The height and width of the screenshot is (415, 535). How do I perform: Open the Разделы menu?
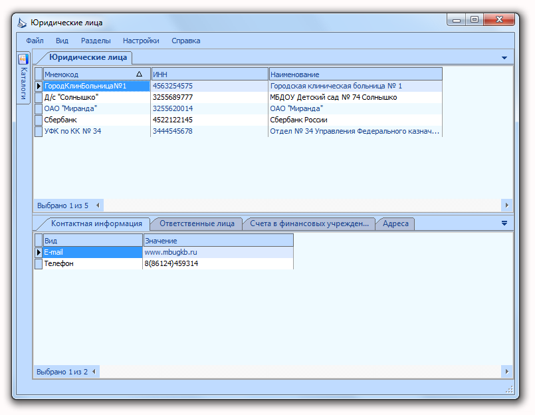96,41
